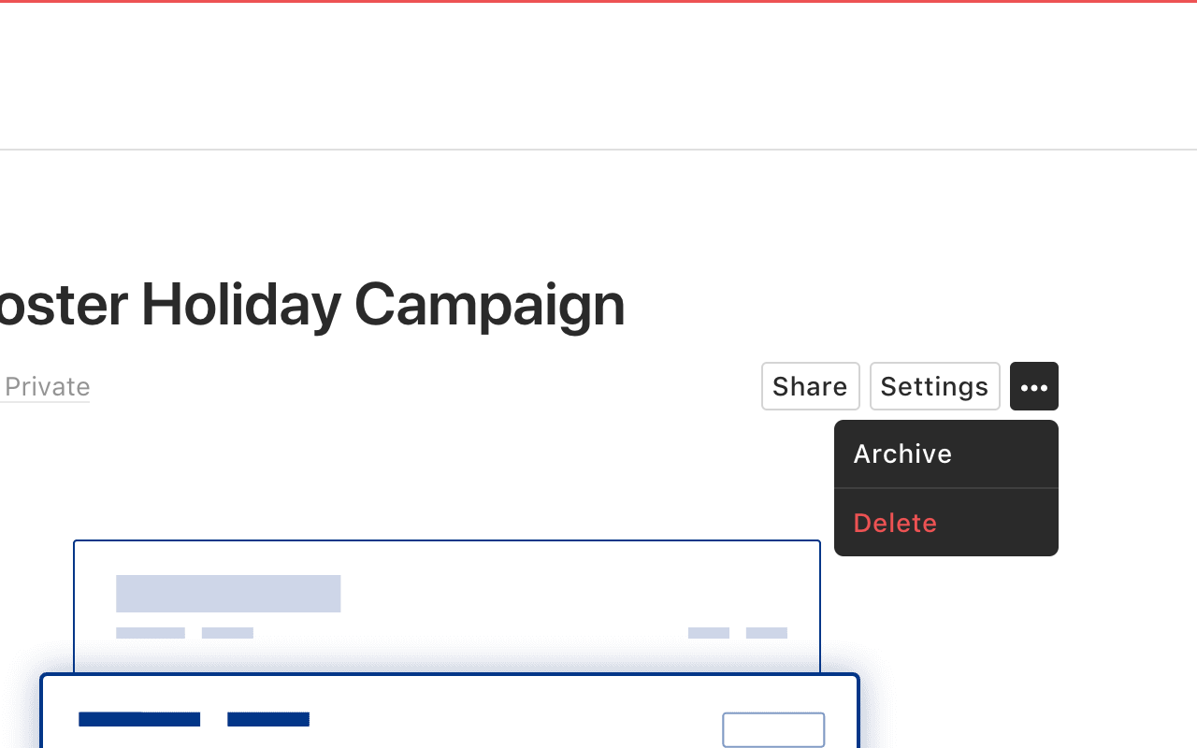Open the three-dot more options menu
Screen dimensions: 1197x748
(x=1033, y=386)
